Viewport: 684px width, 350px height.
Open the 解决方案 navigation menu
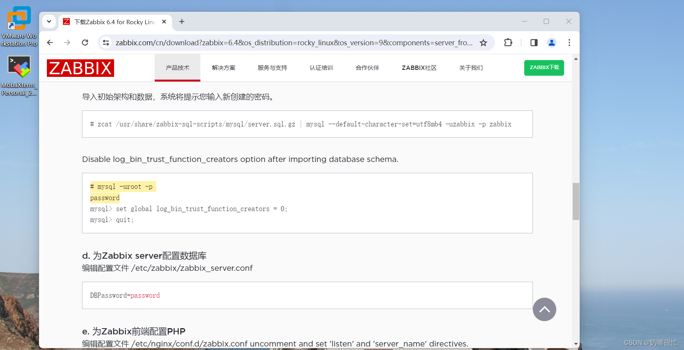223,68
